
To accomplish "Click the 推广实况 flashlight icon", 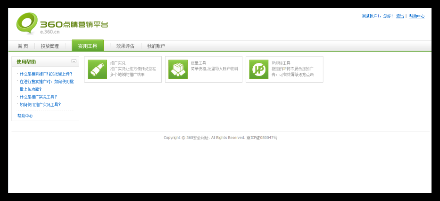I will (98, 70).
